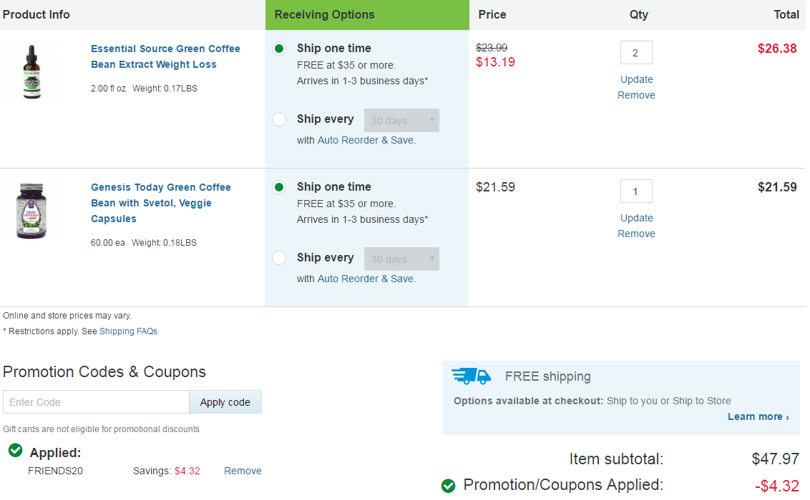
Task: Click the green Applied checkmark icon
Action: tap(15, 450)
